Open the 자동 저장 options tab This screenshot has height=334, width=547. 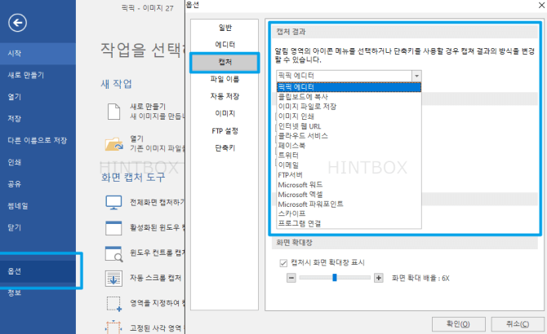(225, 96)
